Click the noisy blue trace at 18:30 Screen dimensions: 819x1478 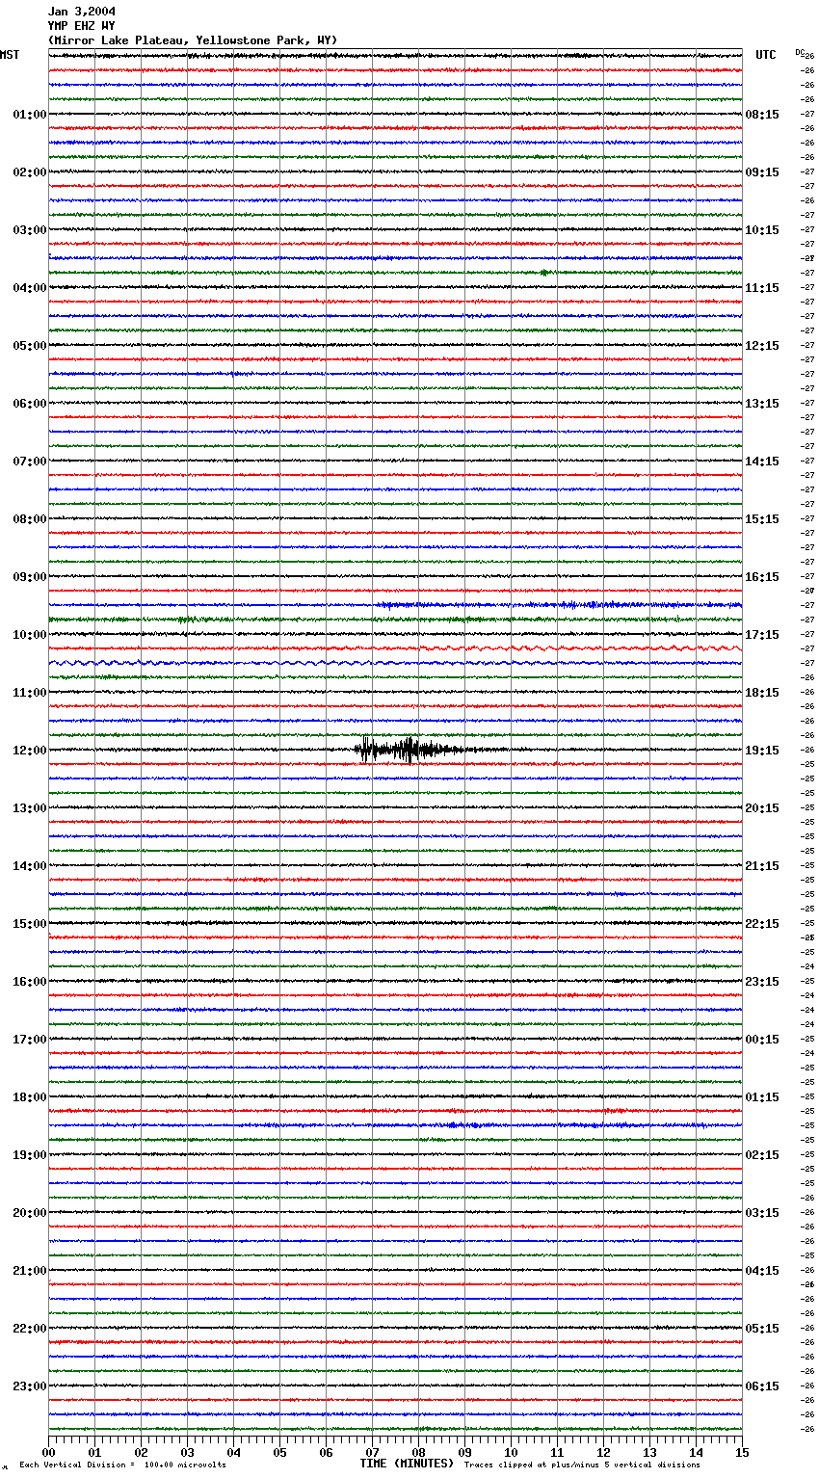pos(395,1125)
